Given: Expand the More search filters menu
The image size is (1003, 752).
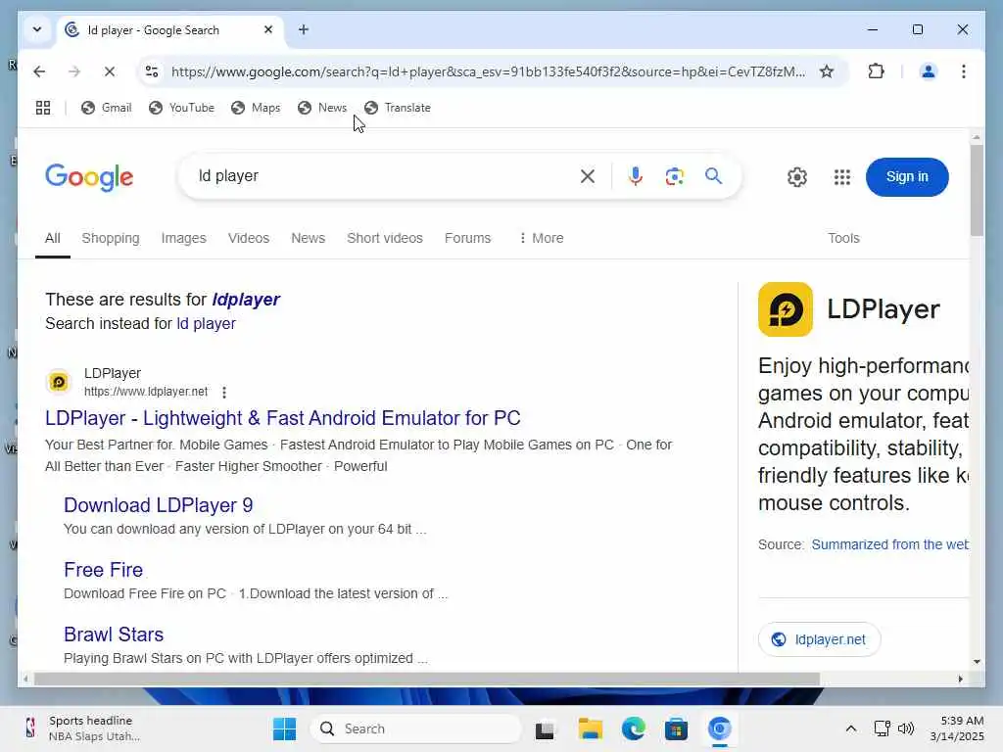Looking at the screenshot, I should click(541, 239).
